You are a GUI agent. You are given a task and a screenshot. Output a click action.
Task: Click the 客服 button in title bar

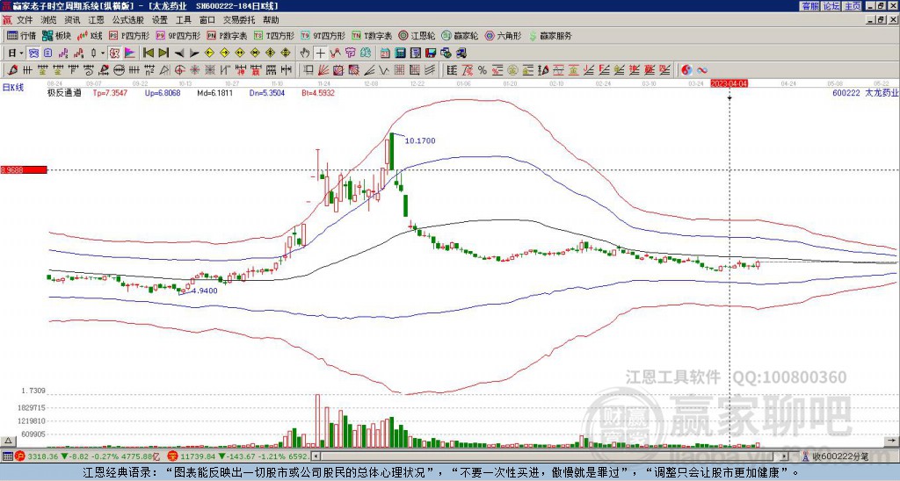(x=809, y=6)
